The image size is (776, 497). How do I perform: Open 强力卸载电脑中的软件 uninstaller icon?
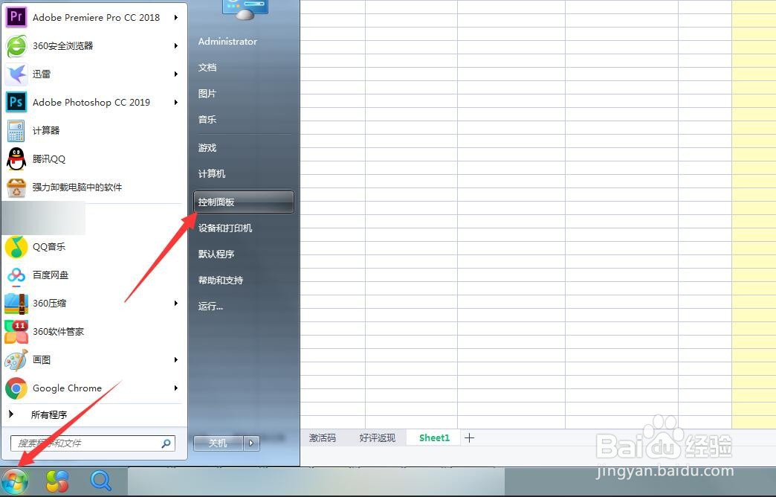pos(16,187)
